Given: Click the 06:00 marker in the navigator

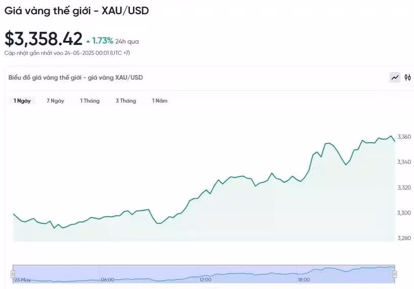Looking at the screenshot, I should (x=107, y=280).
